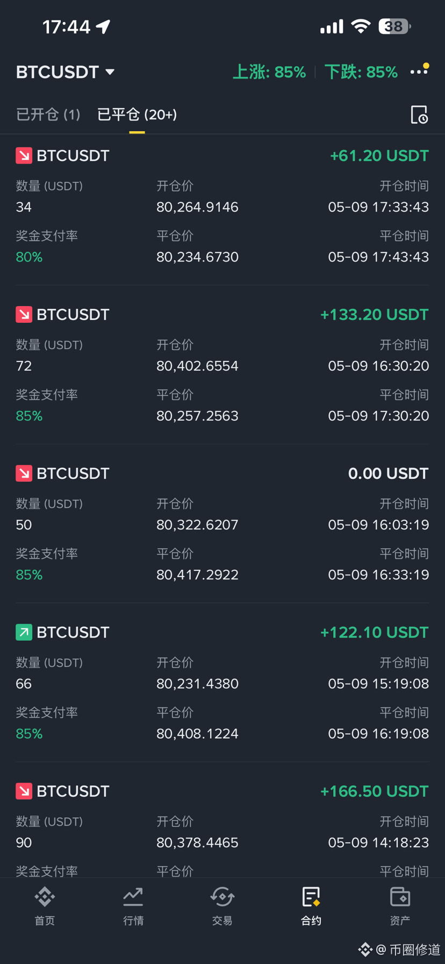Viewport: 445px width, 964px height.
Task: Open the BTCUSDT pair dropdown
Action: pos(65,72)
